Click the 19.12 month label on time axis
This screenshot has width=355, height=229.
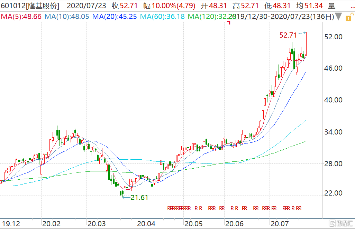pyautogui.click(x=11, y=223)
